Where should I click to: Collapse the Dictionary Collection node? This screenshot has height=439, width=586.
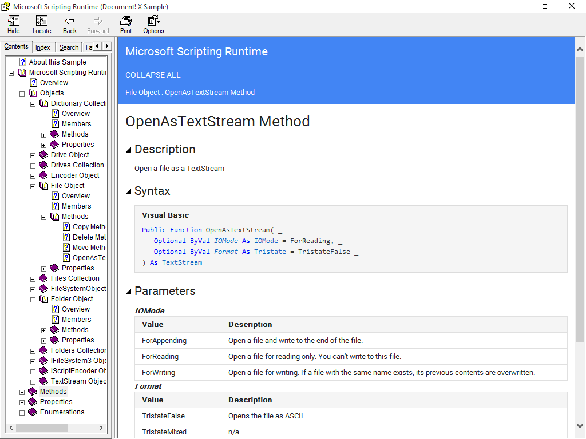pos(33,104)
